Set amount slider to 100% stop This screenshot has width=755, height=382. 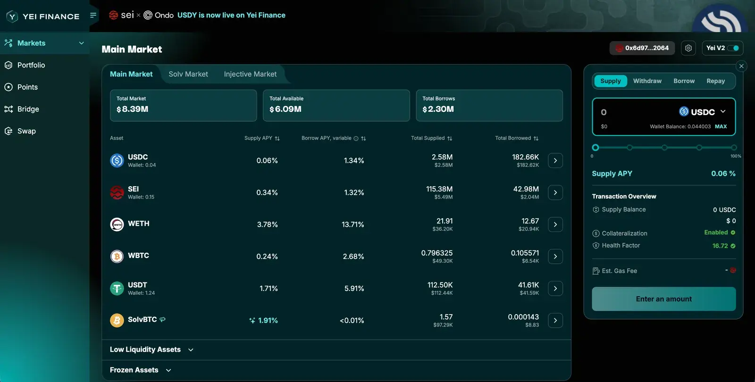[734, 148]
